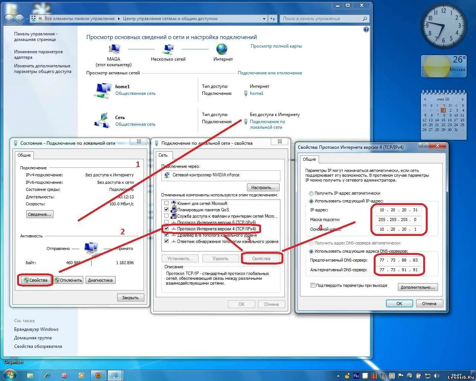Image resolution: width=476 pixels, height=381 pixels.
Task: Go to next month in calendar gadget
Action: tap(463, 99)
